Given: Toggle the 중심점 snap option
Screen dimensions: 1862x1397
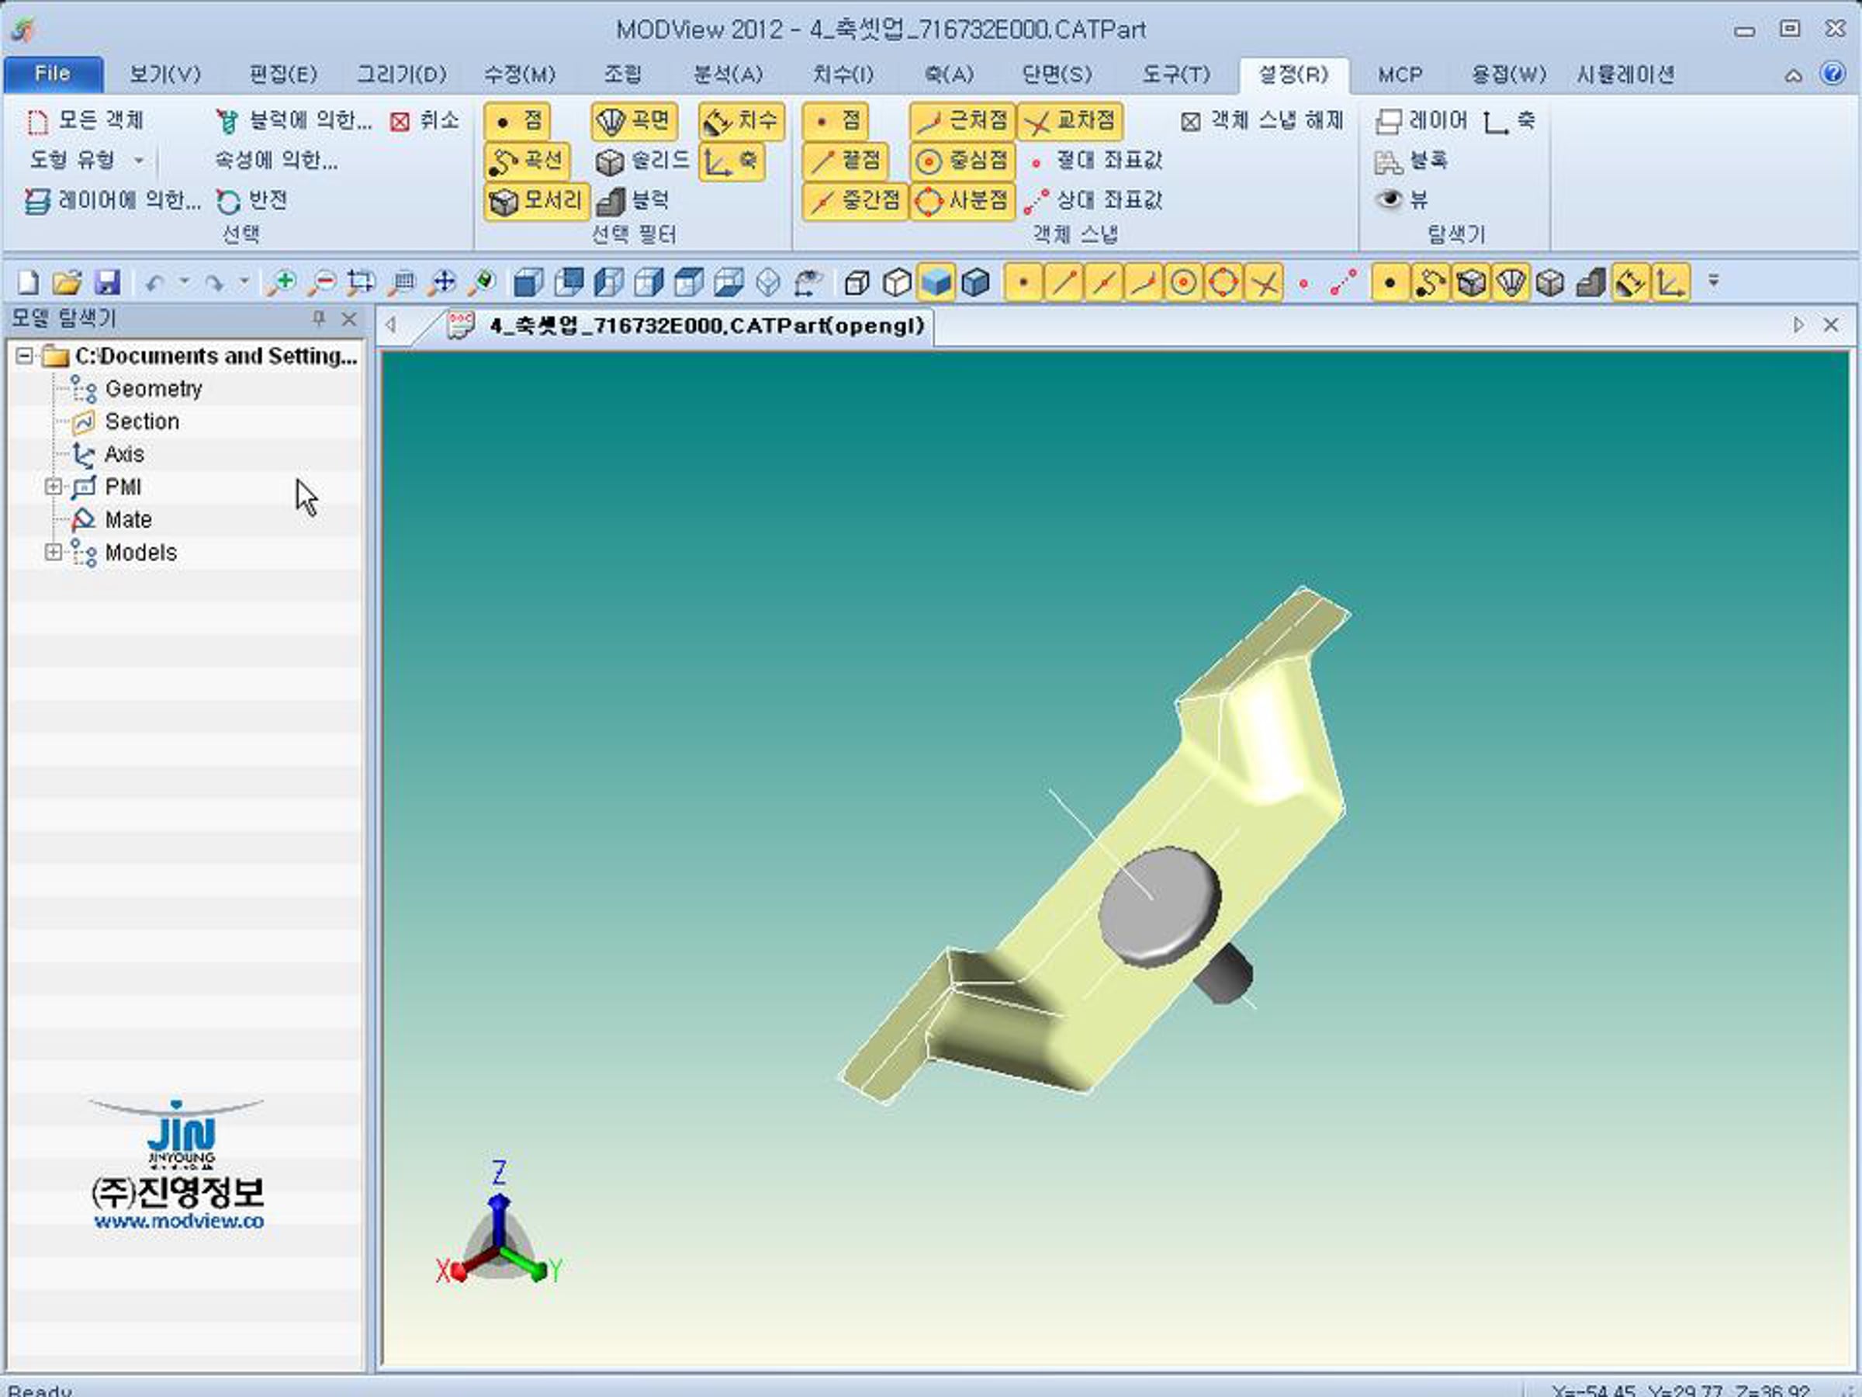Looking at the screenshot, I should 963,161.
